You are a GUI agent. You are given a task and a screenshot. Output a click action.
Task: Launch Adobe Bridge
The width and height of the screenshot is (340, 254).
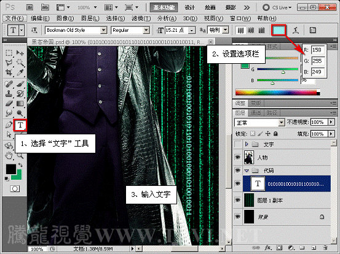coord(30,7)
